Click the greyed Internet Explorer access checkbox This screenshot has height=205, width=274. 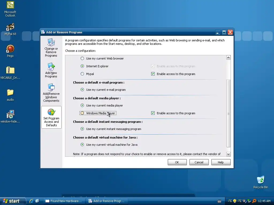coord(153,66)
